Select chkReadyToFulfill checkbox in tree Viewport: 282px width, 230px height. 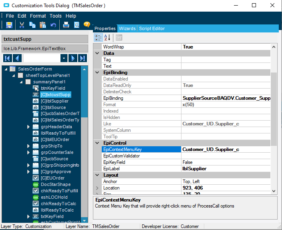coord(59,191)
